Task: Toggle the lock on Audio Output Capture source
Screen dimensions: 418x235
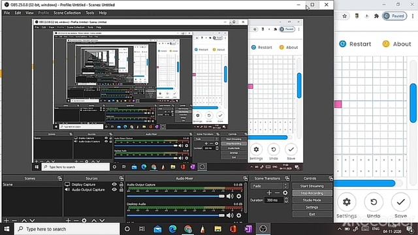Action: click(x=121, y=190)
